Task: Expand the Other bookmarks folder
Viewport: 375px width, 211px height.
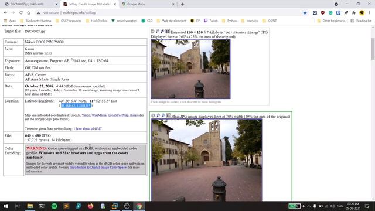Action: coord(331,21)
